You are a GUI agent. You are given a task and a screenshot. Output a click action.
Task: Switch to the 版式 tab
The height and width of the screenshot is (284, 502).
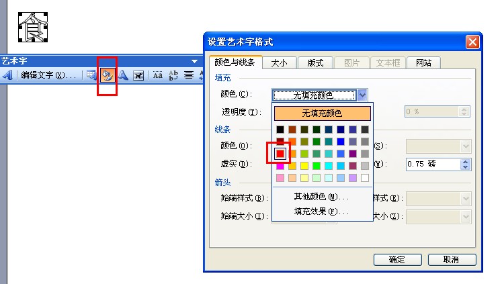click(315, 62)
